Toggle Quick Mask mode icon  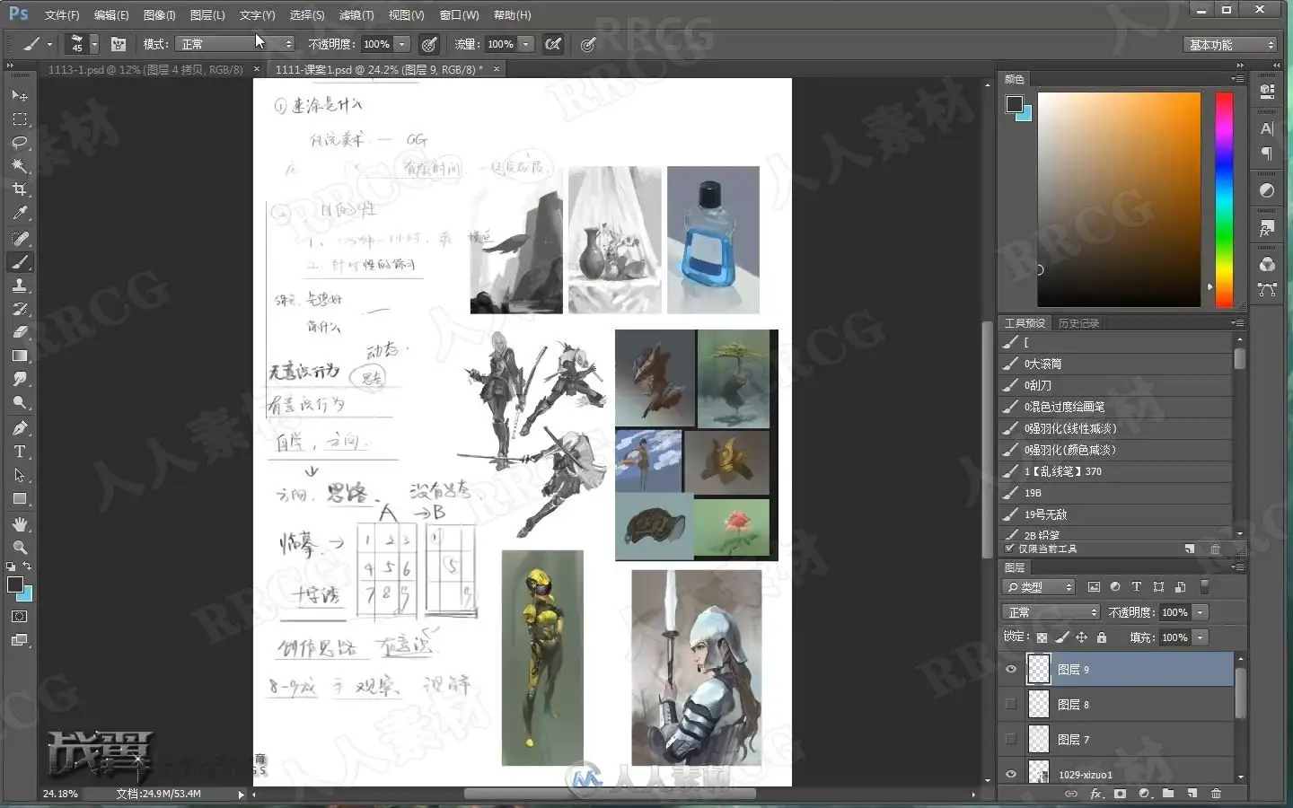point(20,617)
